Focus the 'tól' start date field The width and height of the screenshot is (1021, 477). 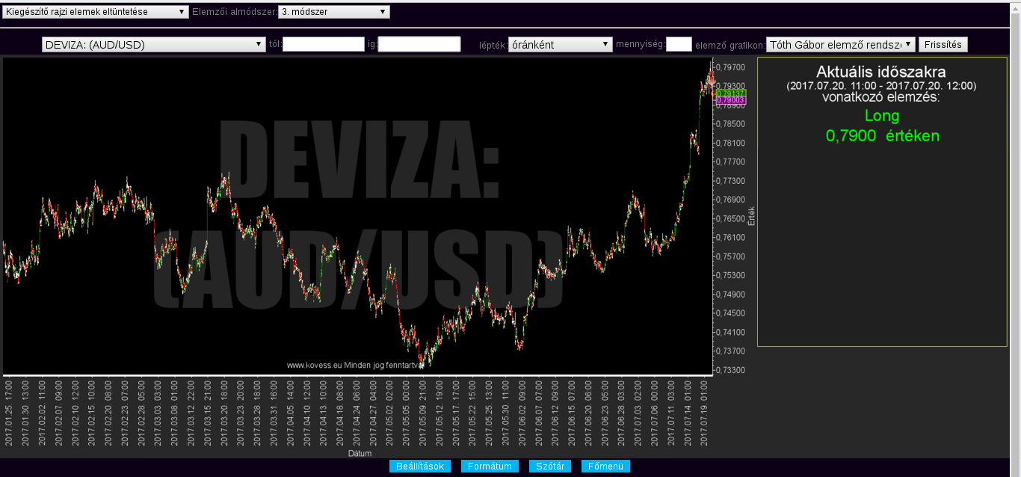click(x=323, y=45)
